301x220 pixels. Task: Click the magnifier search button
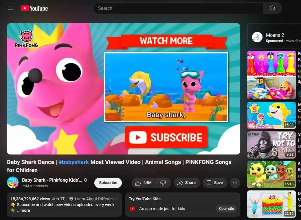click(x=272, y=8)
